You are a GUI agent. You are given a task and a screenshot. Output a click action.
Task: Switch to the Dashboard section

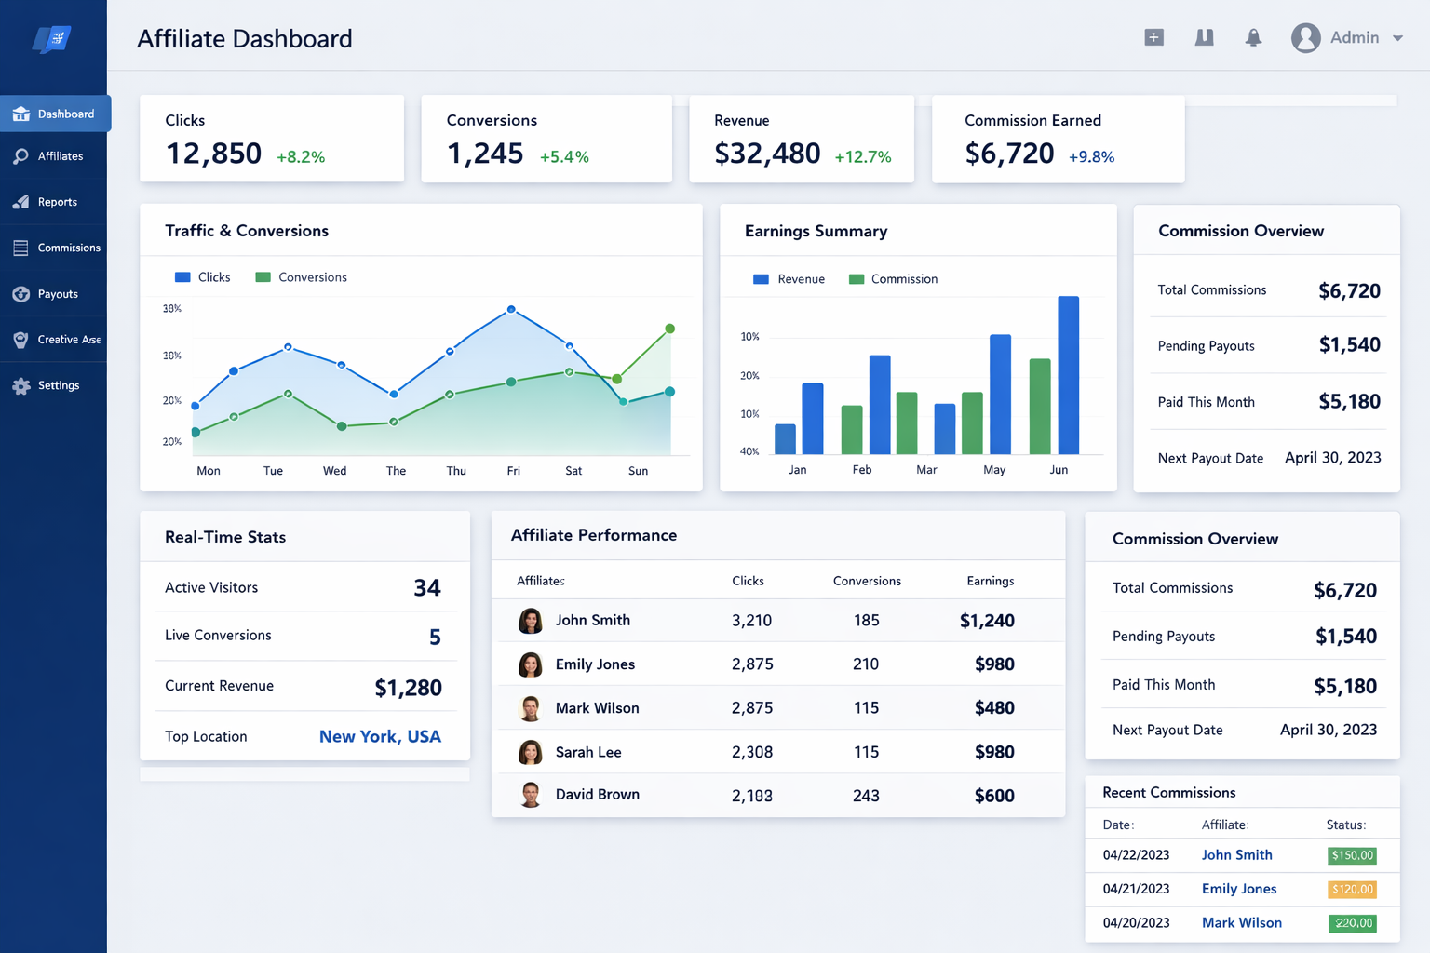coord(61,113)
